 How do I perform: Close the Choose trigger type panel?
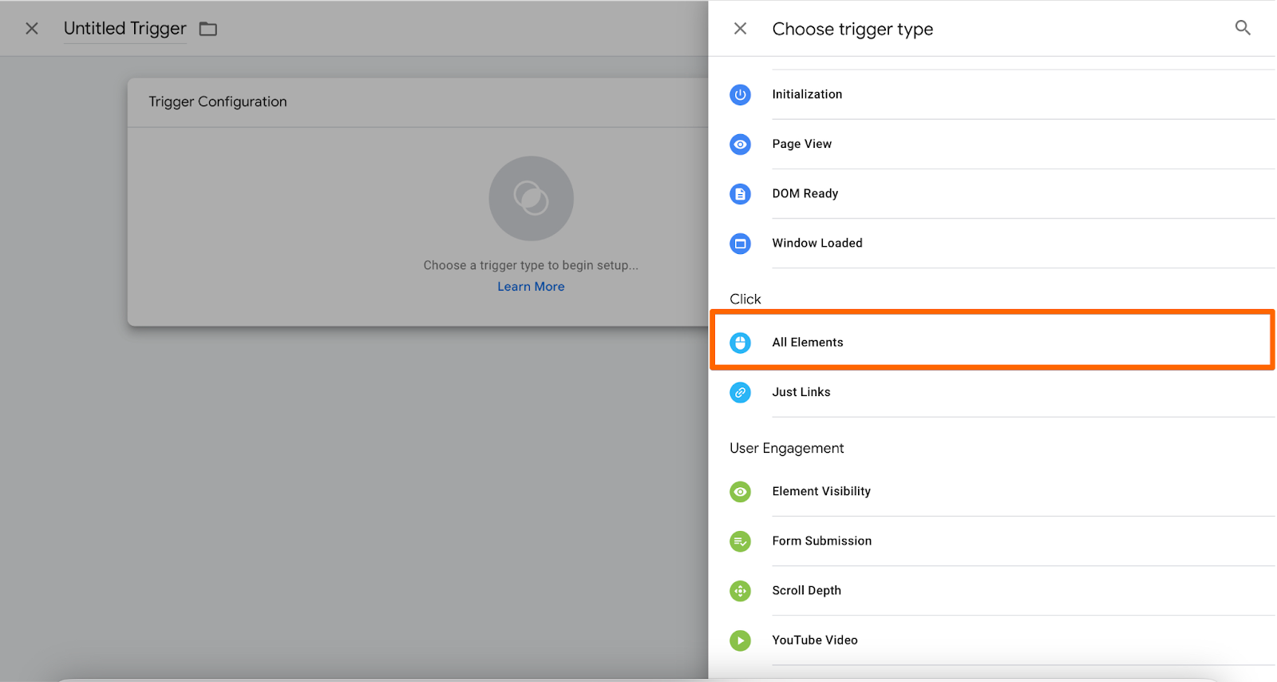[740, 29]
